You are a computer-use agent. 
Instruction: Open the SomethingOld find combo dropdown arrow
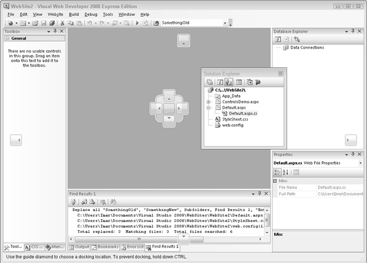pyautogui.click(x=225, y=23)
